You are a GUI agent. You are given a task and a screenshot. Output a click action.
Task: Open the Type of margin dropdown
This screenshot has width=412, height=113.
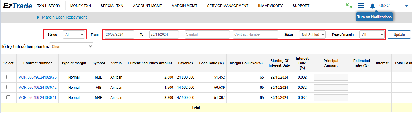(x=373, y=34)
